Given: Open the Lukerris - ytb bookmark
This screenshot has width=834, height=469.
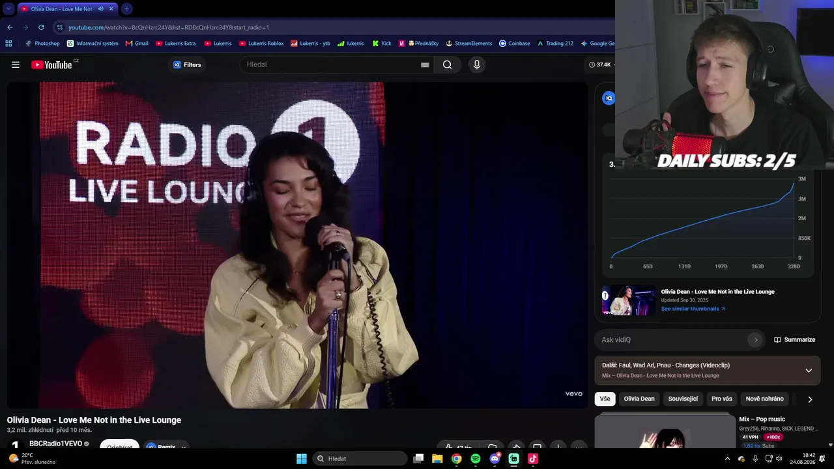Looking at the screenshot, I should pyautogui.click(x=310, y=44).
